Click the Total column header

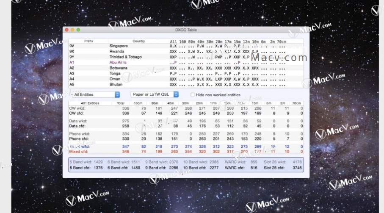point(121,103)
